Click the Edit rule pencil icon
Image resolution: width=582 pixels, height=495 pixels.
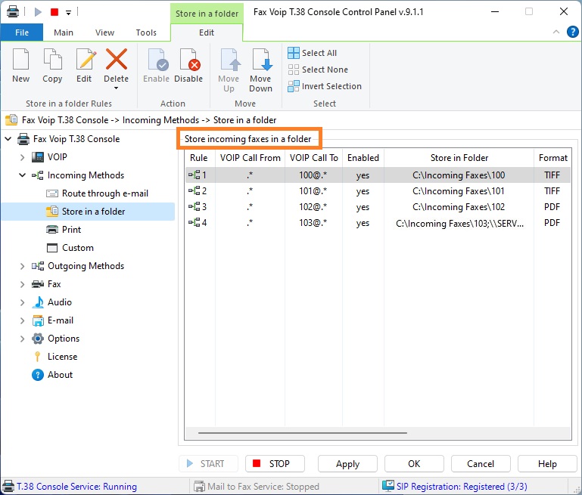(x=86, y=59)
